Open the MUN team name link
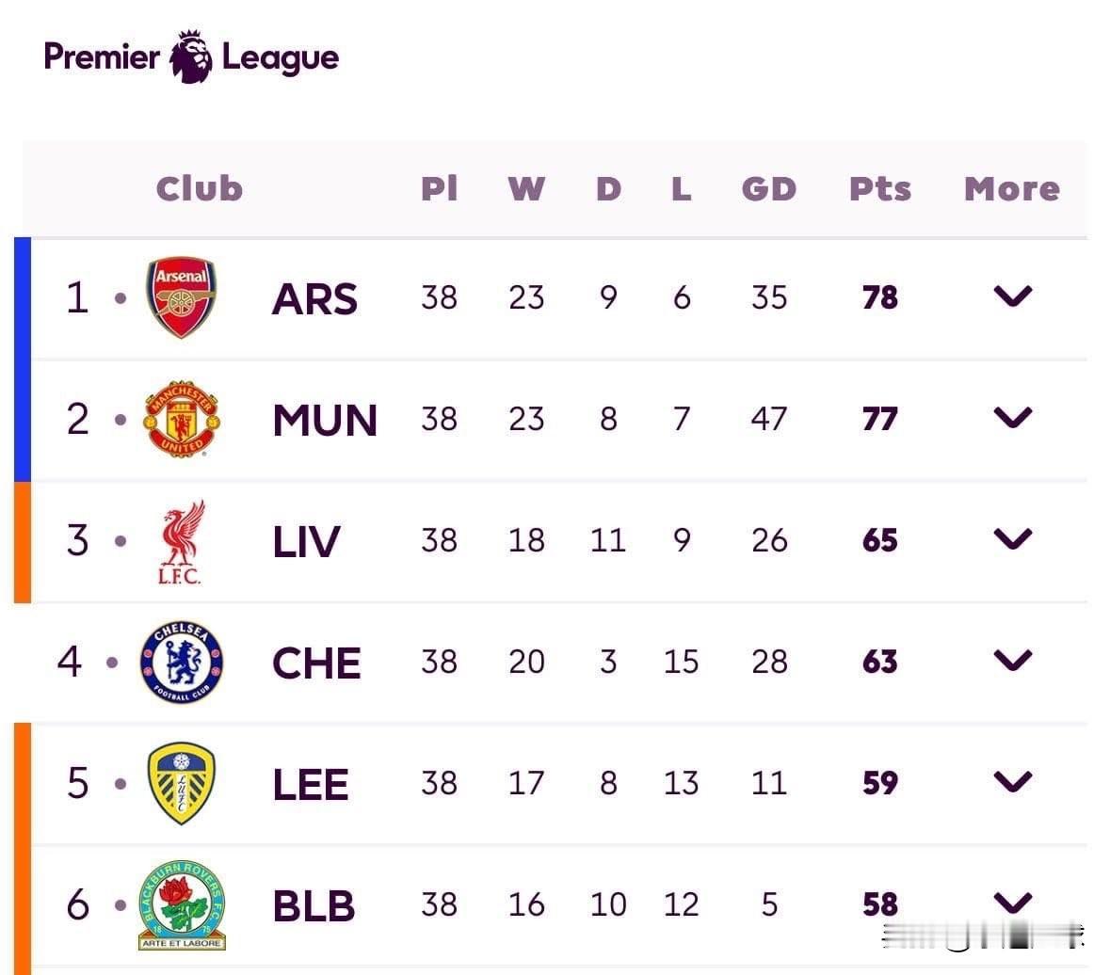The width and height of the screenshot is (1110, 975). (x=325, y=421)
